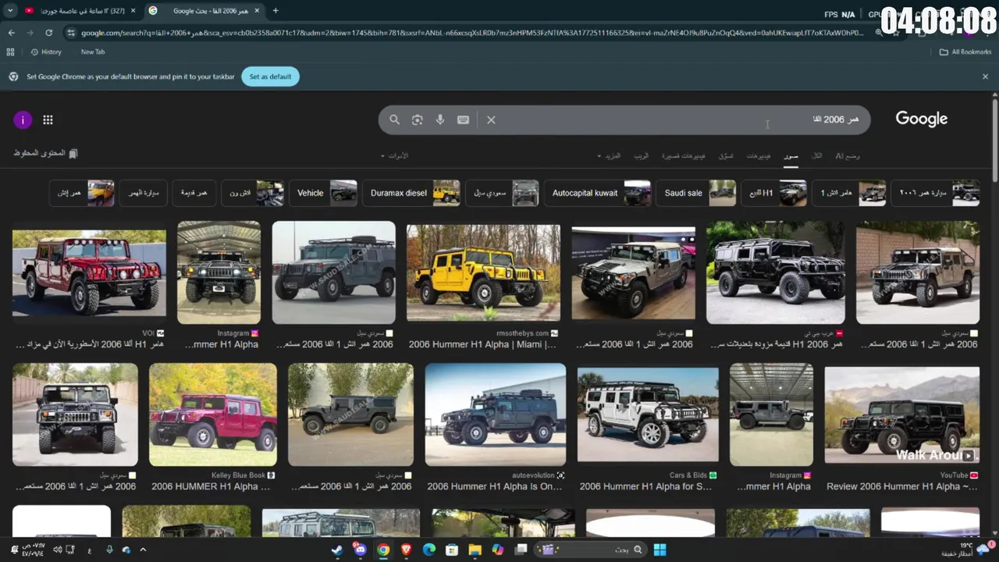The width and height of the screenshot is (999, 562).
Task: Show hidden system tray icons
Action: click(x=142, y=550)
